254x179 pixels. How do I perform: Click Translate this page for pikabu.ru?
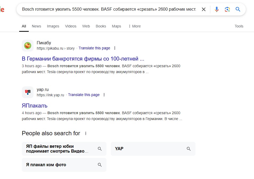[94, 48]
